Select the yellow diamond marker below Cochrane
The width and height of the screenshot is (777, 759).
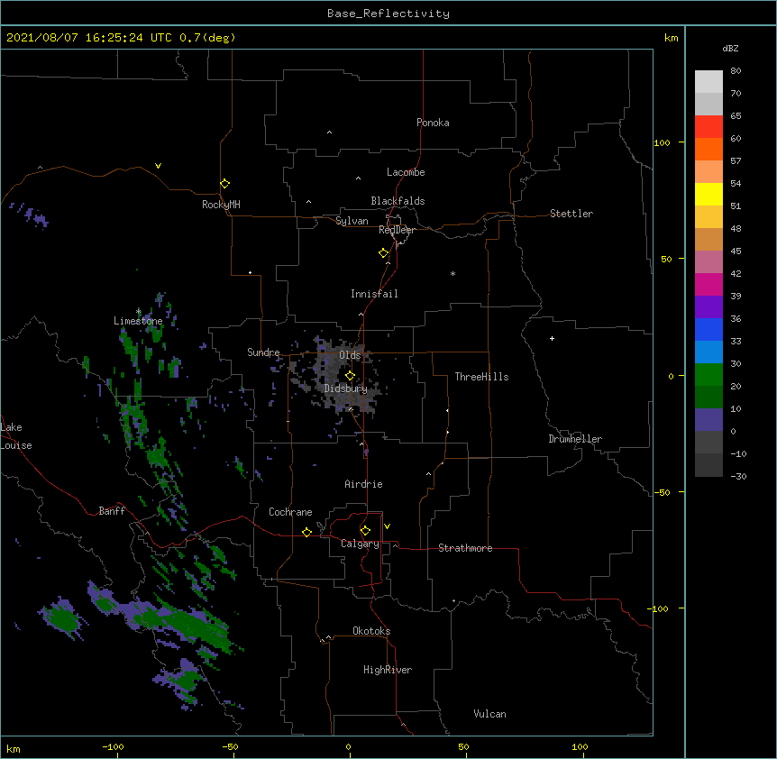click(306, 532)
